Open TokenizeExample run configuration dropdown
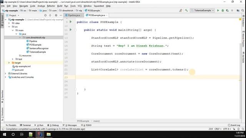This screenshot has width=246, height=138. [x=203, y=10]
